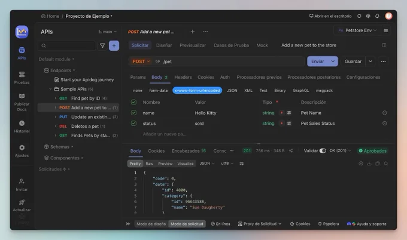Toggle the header select-all checkbox

click(133, 102)
